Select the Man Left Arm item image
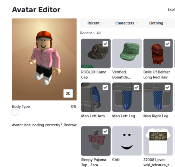The height and width of the screenshot is (167, 175). coord(96,97)
